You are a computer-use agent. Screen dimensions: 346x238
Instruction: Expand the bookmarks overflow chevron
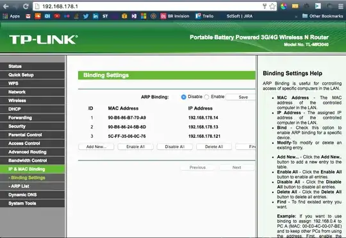click(296, 16)
